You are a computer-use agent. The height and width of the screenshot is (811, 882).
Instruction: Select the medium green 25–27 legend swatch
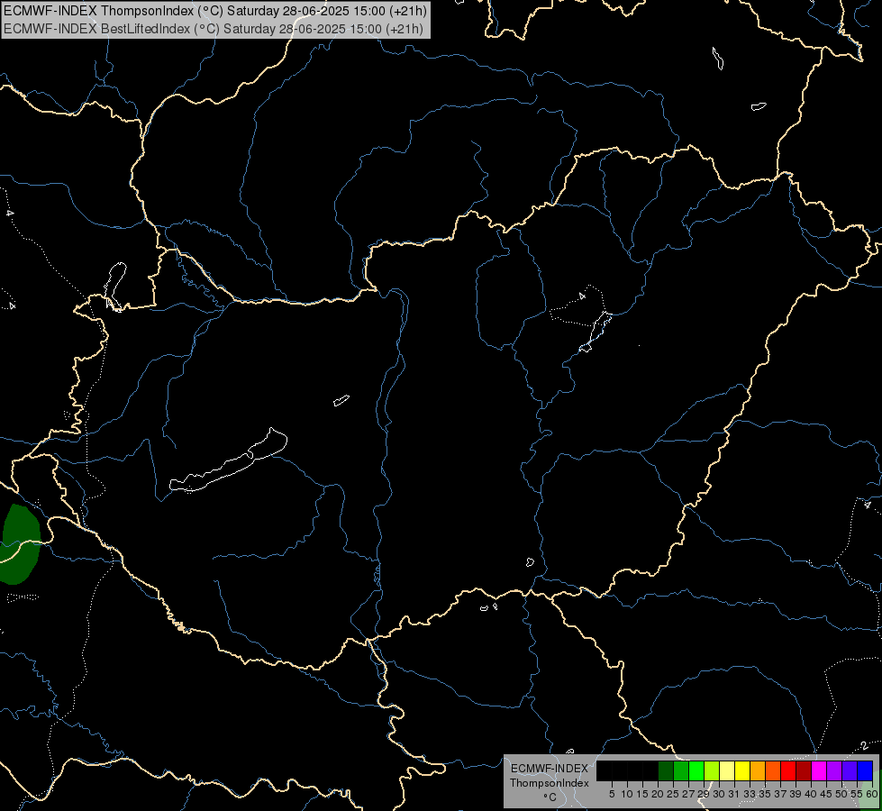click(681, 770)
